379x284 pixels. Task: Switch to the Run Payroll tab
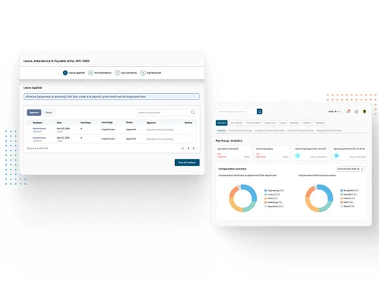[236, 123]
